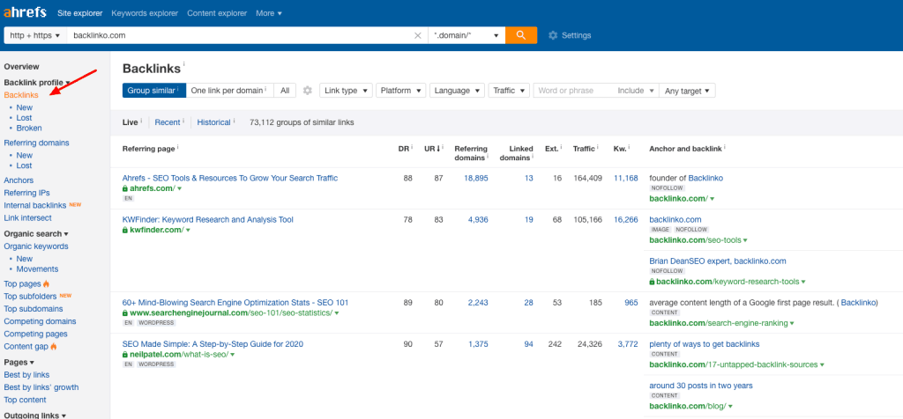Sort by the UR column header

(x=432, y=148)
